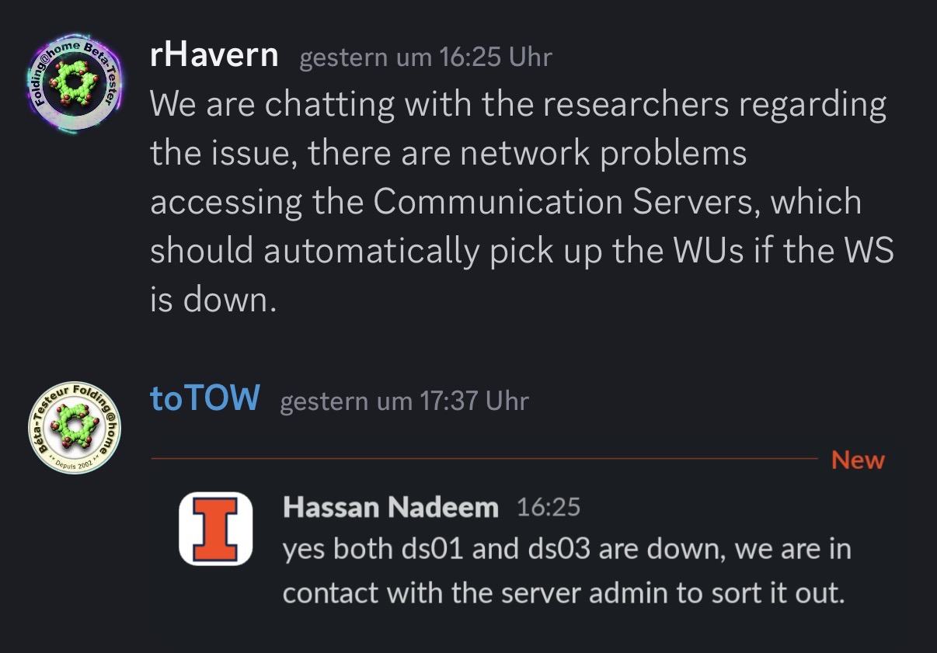Select the Hassan Nadeem sender name
937x653 pixels.
(x=391, y=507)
